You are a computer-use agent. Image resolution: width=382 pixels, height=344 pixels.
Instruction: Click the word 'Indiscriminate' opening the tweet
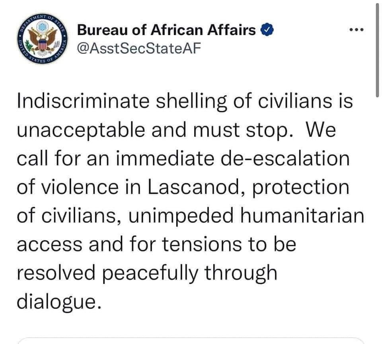[x=83, y=101]
